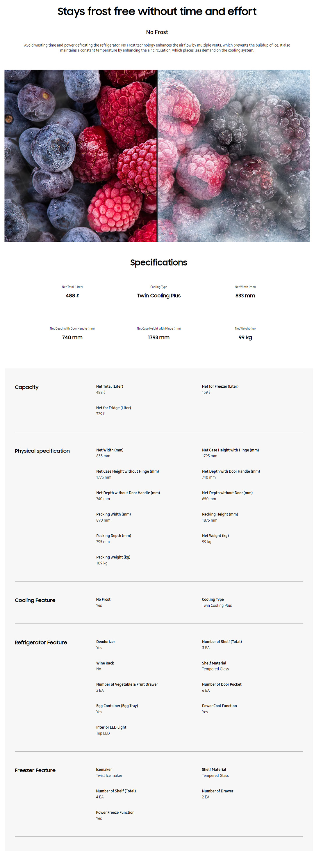Click the Net for Freezer (Liter) label
The image size is (314, 851).
[220, 386]
